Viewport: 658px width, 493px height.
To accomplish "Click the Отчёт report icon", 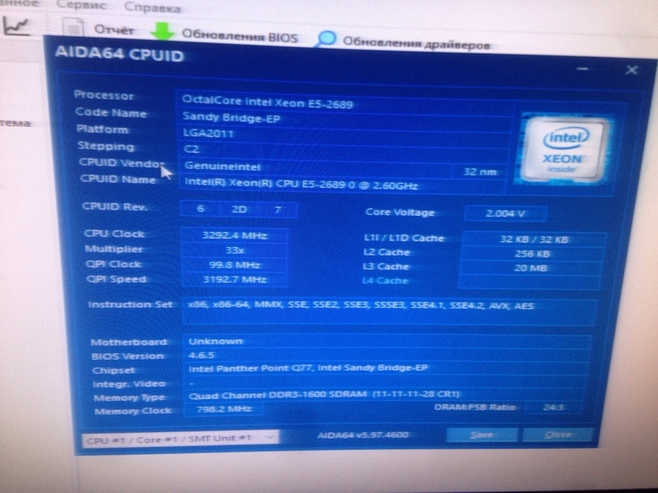I will point(74,28).
